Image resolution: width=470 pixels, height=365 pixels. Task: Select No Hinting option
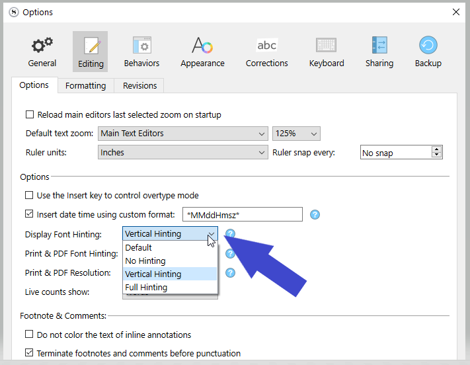pos(145,261)
